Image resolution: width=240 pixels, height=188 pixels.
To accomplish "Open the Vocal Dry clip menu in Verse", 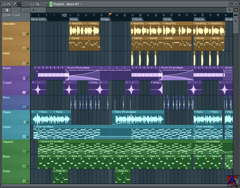I will (x=71, y=23).
